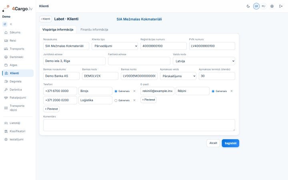Remove the Loģistika phone row
The width and height of the screenshot is (288, 180).
(x=134, y=100)
